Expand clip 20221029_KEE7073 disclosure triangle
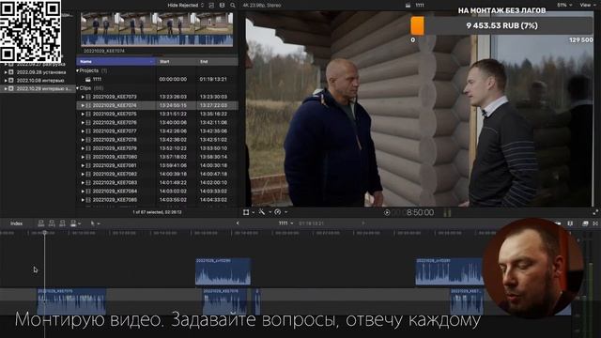Viewport: 601px width, 338px height. [x=83, y=97]
